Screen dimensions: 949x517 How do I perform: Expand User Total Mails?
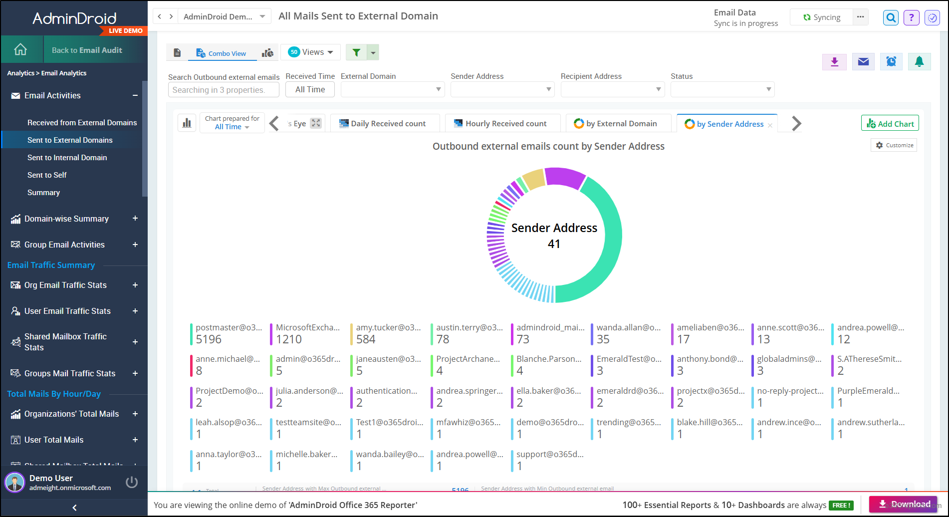135,440
